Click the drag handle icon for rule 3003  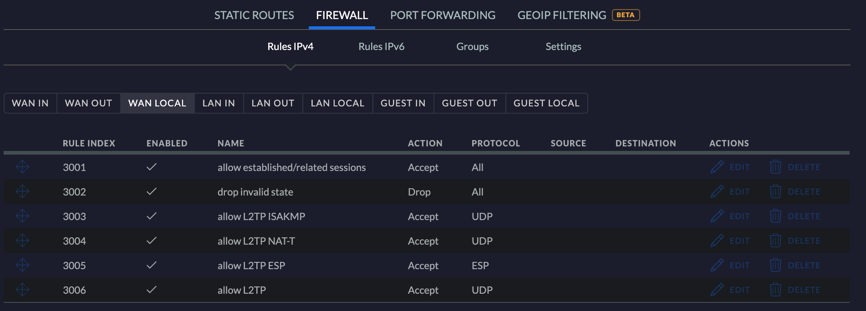point(22,216)
